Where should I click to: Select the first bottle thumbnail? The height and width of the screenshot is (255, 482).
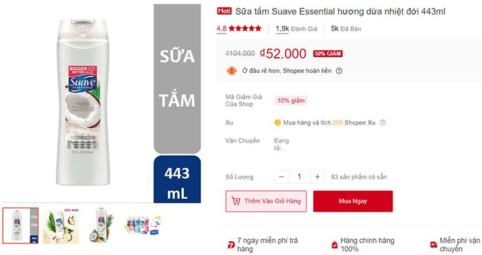pyautogui.click(x=21, y=225)
